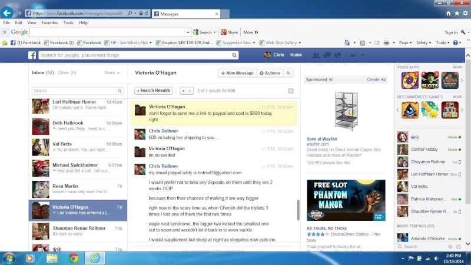The width and height of the screenshot is (471, 265).
Task: Expand the Suggested Sites dropdown
Action: click(254, 42)
